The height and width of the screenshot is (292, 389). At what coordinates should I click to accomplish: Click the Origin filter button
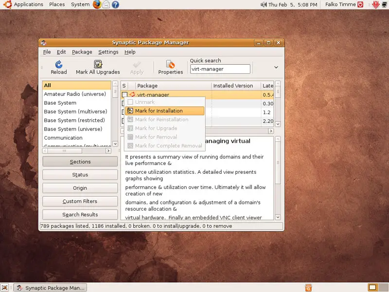pyautogui.click(x=80, y=188)
